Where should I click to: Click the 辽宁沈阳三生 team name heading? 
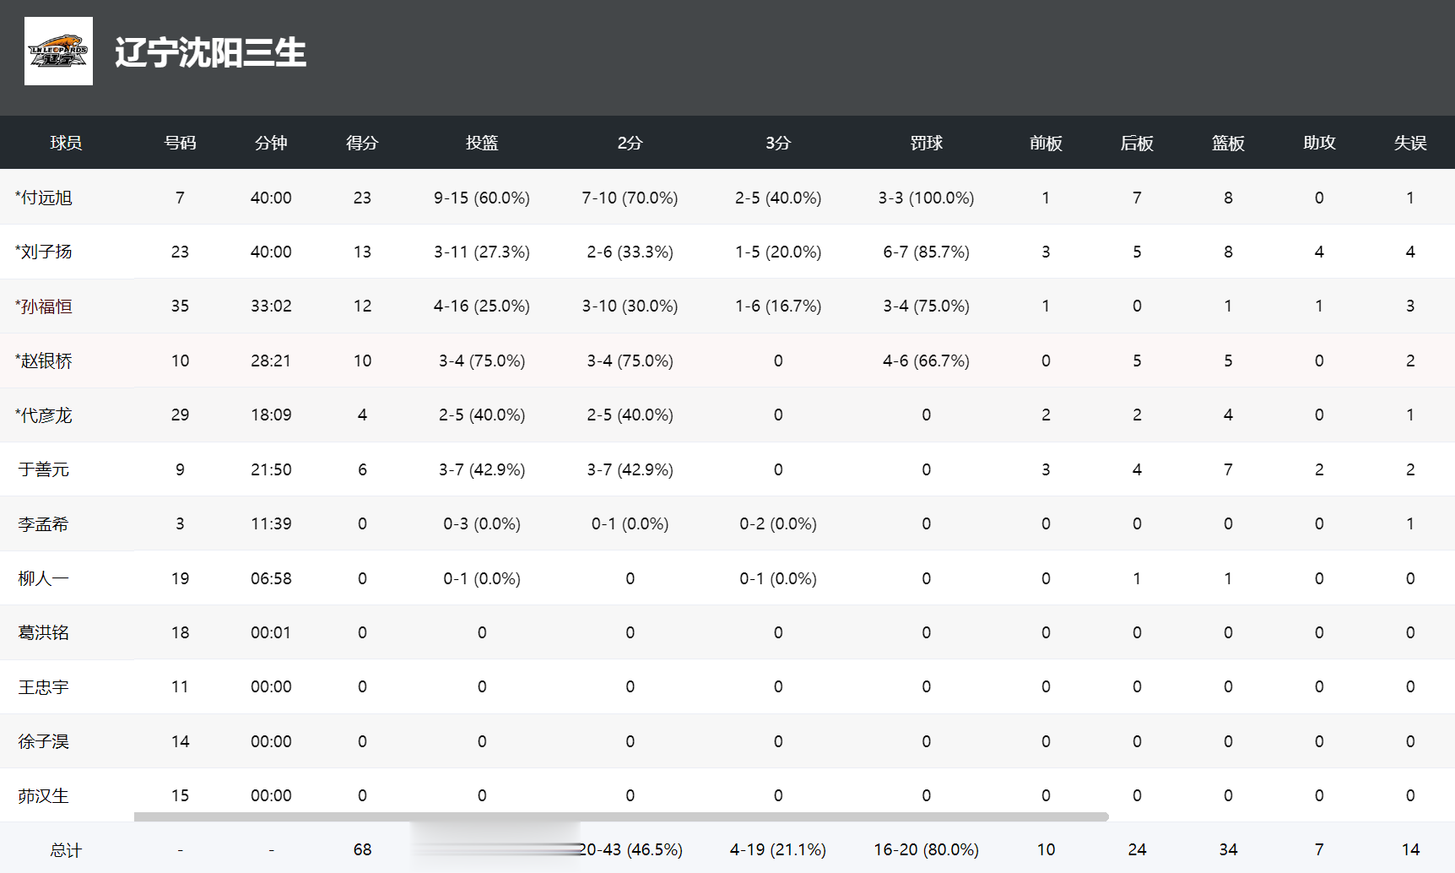coord(210,52)
